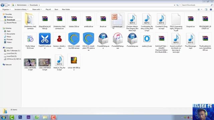The height and width of the screenshot is (120, 214).
Task: Select HSS-6.5.1 install-plain-773 exe
Action: [x=88, y=41]
